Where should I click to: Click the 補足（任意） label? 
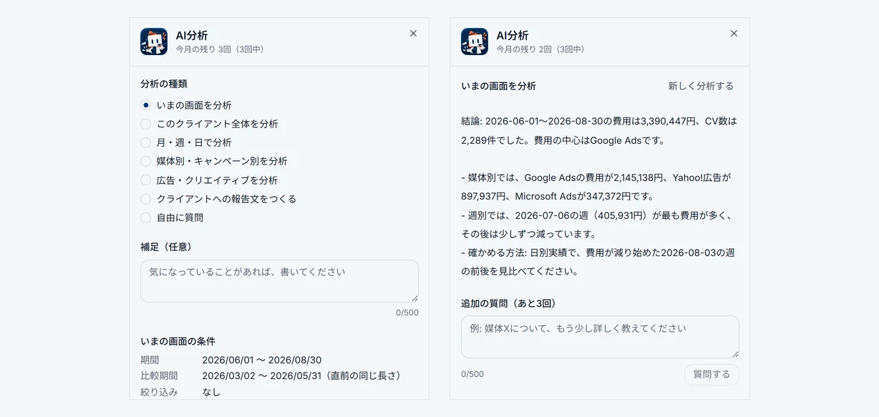click(x=169, y=247)
